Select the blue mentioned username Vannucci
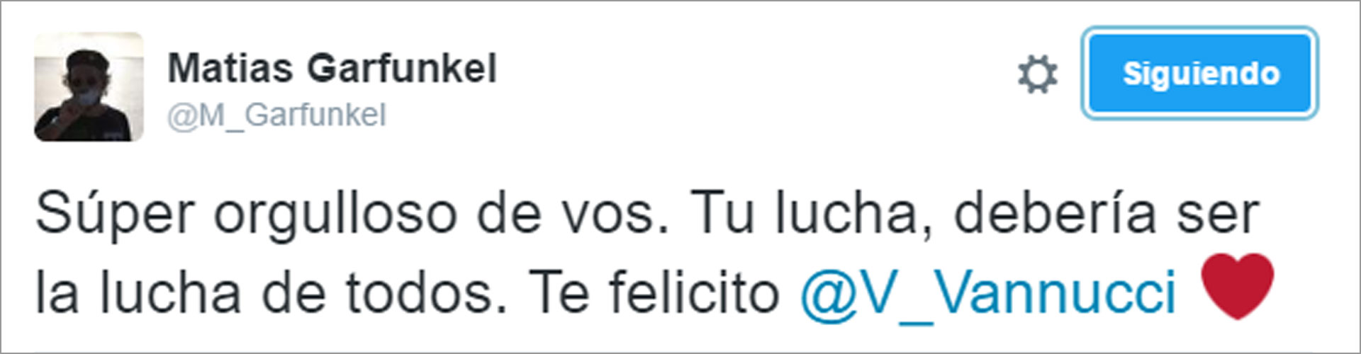 988,291
